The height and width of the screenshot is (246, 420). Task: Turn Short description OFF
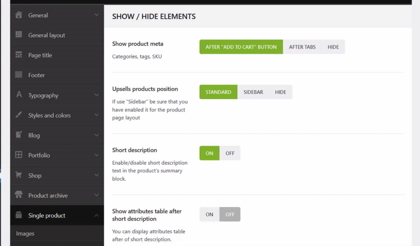pyautogui.click(x=230, y=153)
